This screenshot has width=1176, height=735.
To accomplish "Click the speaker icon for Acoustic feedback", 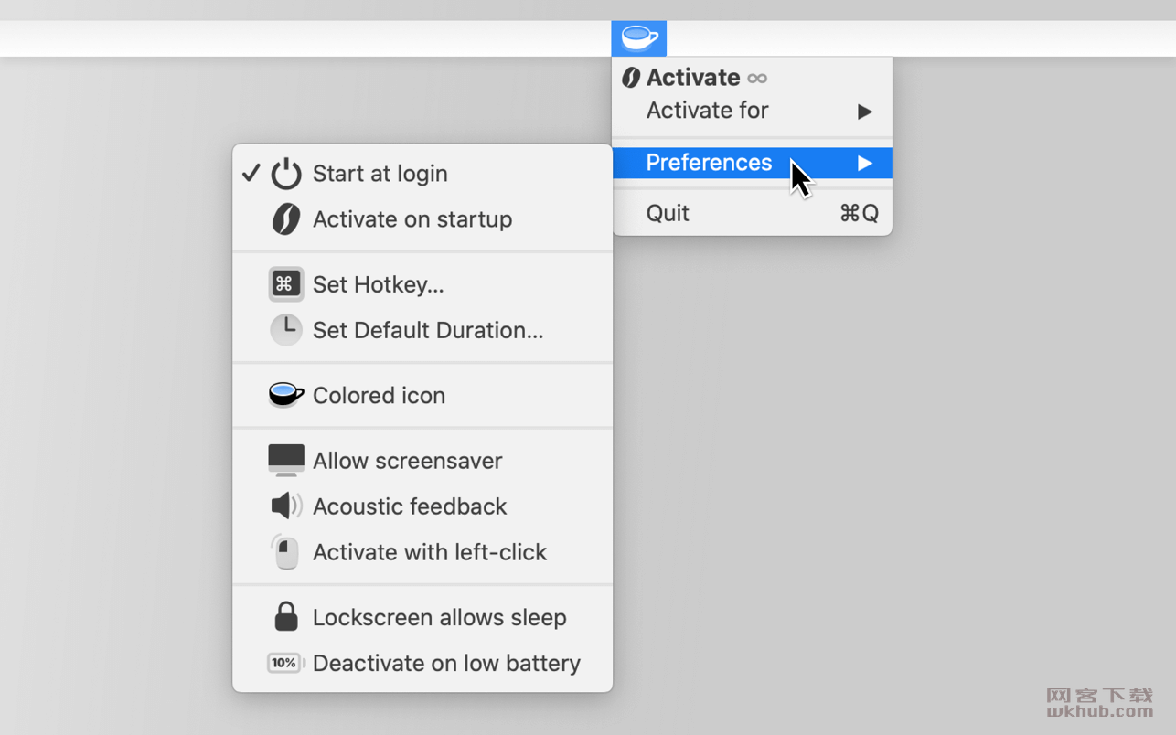I will pos(286,506).
